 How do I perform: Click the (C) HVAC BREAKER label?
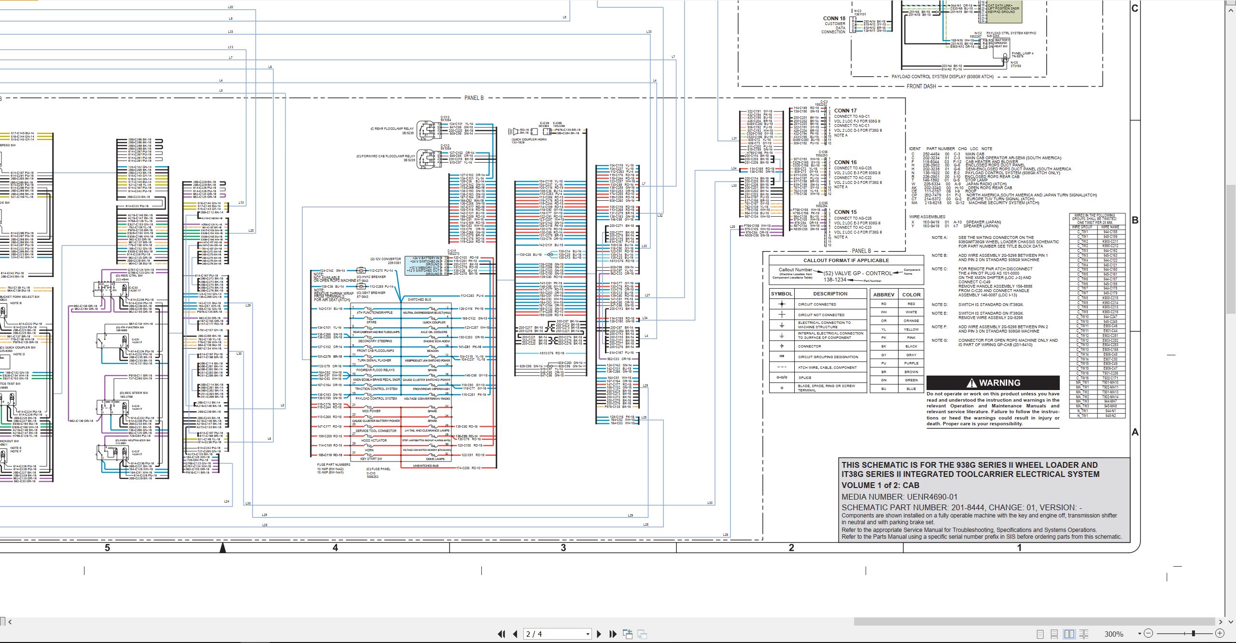tap(371, 277)
